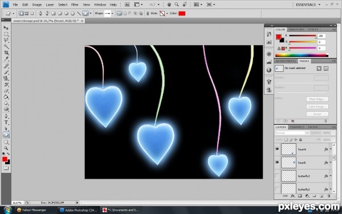This screenshot has width=342, height=214.
Task: Choose the Line tool in options bar
Action: click(79, 14)
